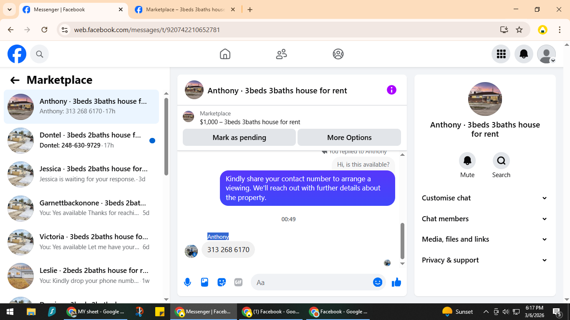
Task: Open the Sunset weather widget
Action: click(458, 312)
